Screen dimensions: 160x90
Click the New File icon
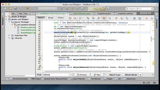pos(5,8)
